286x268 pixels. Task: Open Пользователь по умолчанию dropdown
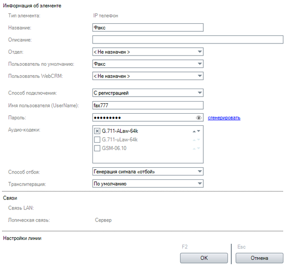148,64
